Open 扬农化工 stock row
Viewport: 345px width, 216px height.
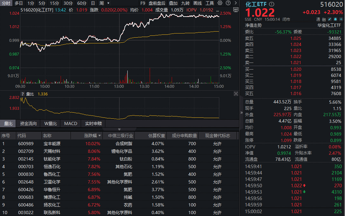[x=119, y=205]
